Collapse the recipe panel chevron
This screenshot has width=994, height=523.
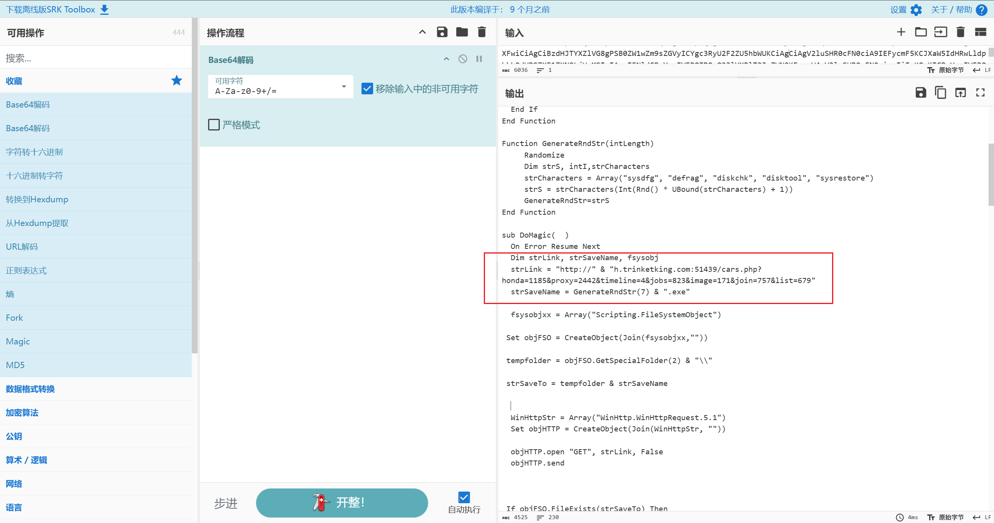tap(422, 32)
